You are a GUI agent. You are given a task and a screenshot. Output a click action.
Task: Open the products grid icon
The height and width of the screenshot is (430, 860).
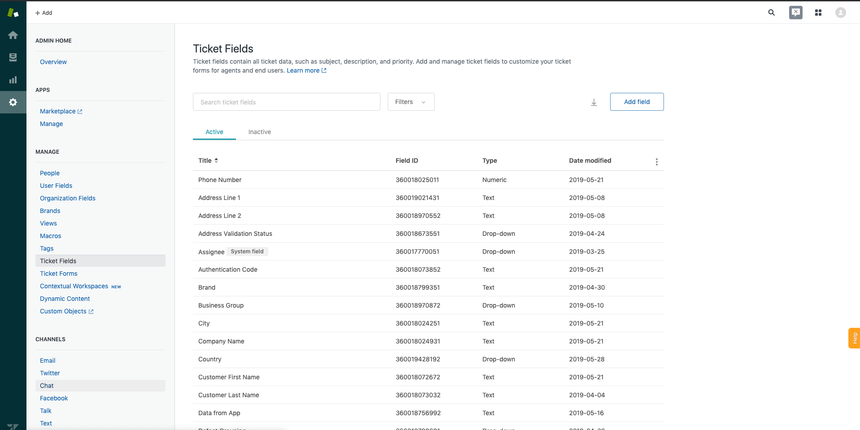click(818, 13)
